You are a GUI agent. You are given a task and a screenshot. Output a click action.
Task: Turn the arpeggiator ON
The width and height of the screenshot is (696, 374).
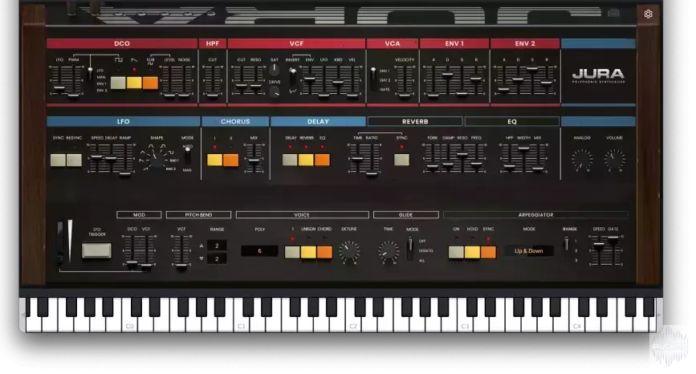[456, 253]
